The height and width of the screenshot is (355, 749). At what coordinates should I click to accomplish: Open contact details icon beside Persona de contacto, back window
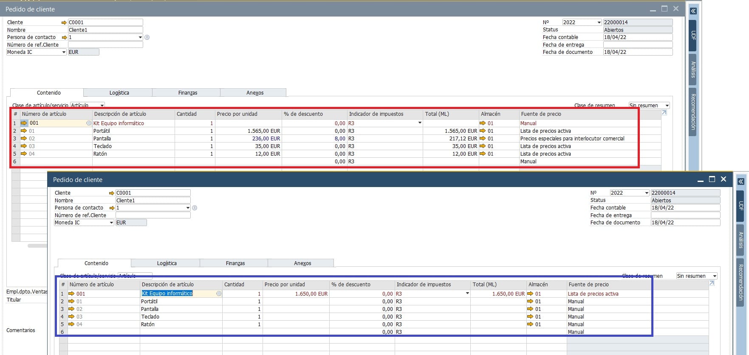pos(147,37)
